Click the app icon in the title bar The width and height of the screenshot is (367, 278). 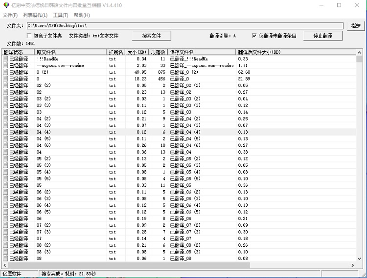tap(6, 5)
